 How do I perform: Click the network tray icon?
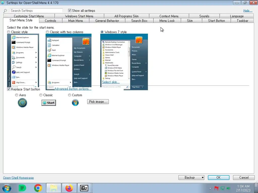coord(222,188)
